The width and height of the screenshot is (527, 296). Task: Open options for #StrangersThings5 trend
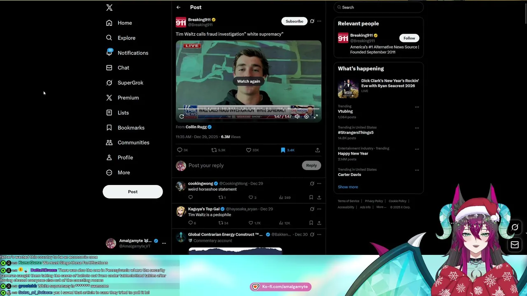click(x=417, y=128)
